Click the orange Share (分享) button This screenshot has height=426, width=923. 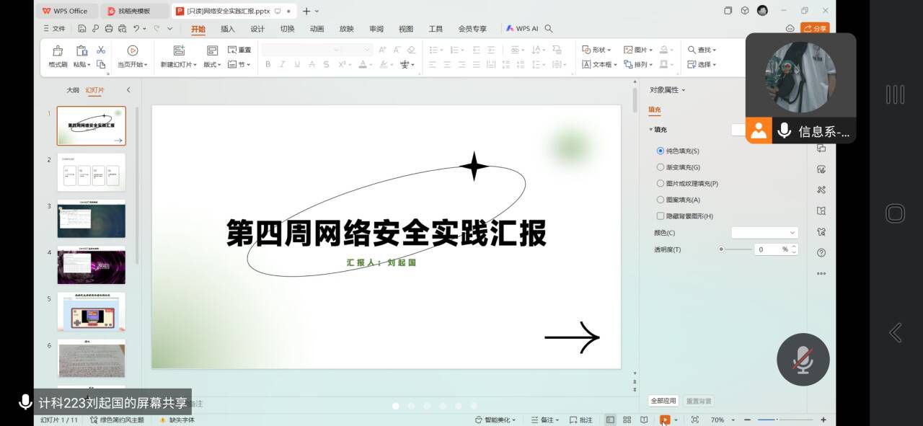(815, 29)
